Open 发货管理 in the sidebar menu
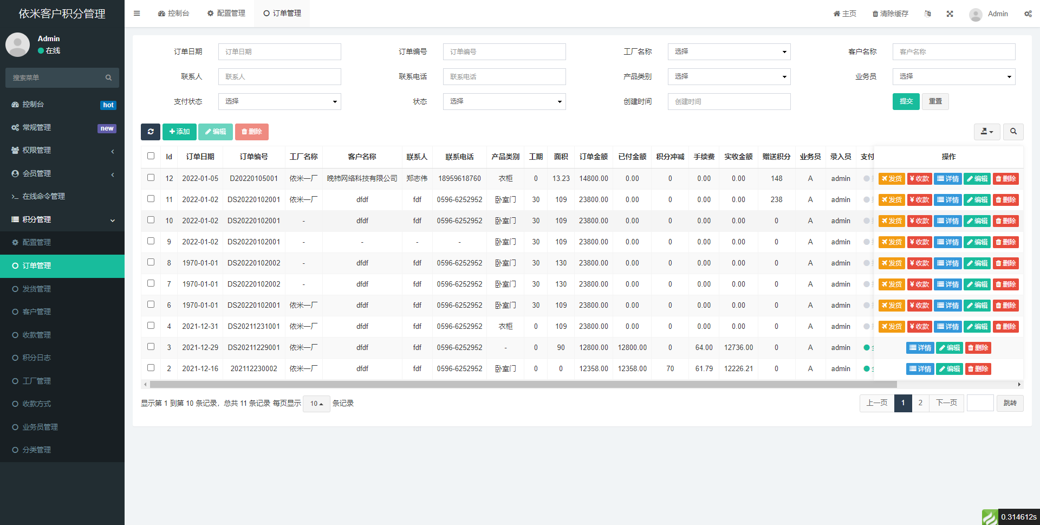 [36, 289]
